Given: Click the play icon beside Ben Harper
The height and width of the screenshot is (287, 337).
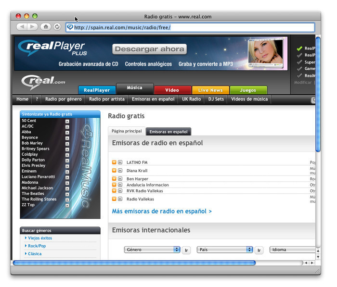Looking at the screenshot, I should point(120,179).
